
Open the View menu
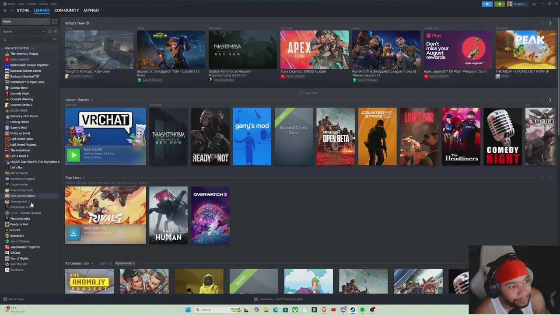(21, 4)
